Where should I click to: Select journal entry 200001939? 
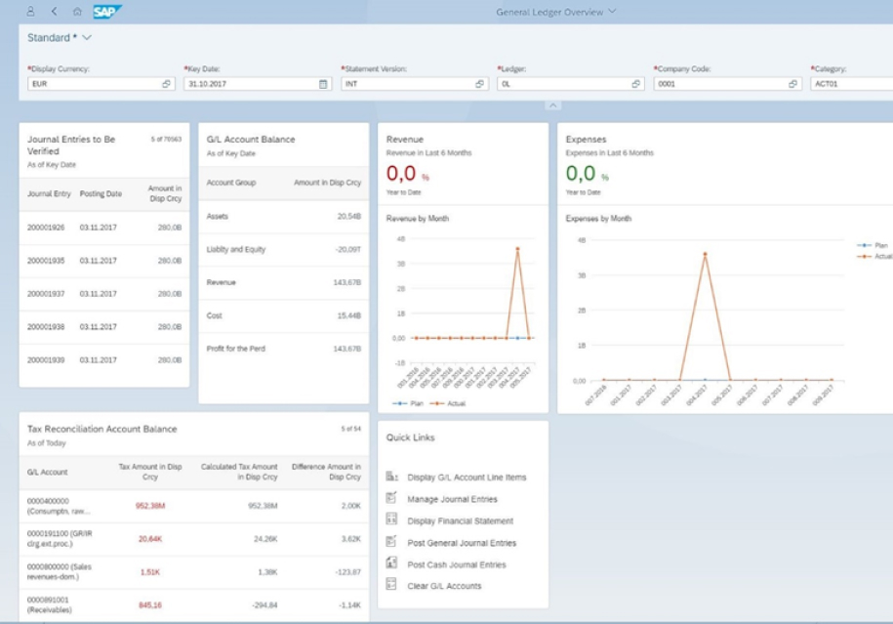tap(104, 359)
